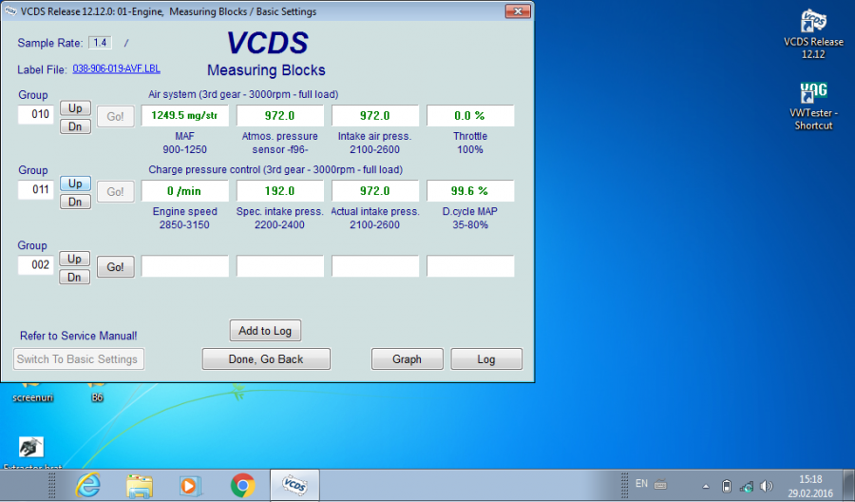Click the volume speaker tray icon

(x=767, y=486)
